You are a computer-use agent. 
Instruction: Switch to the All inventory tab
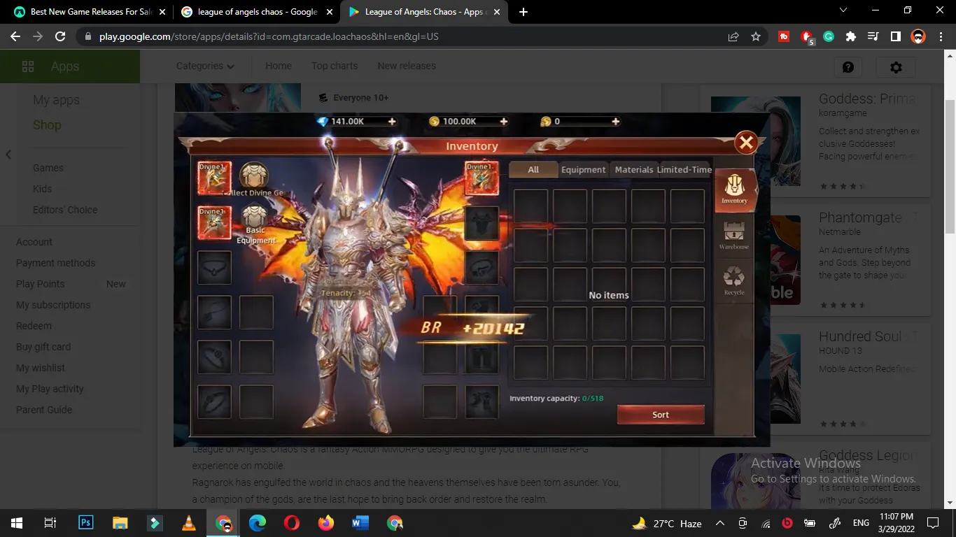click(533, 169)
